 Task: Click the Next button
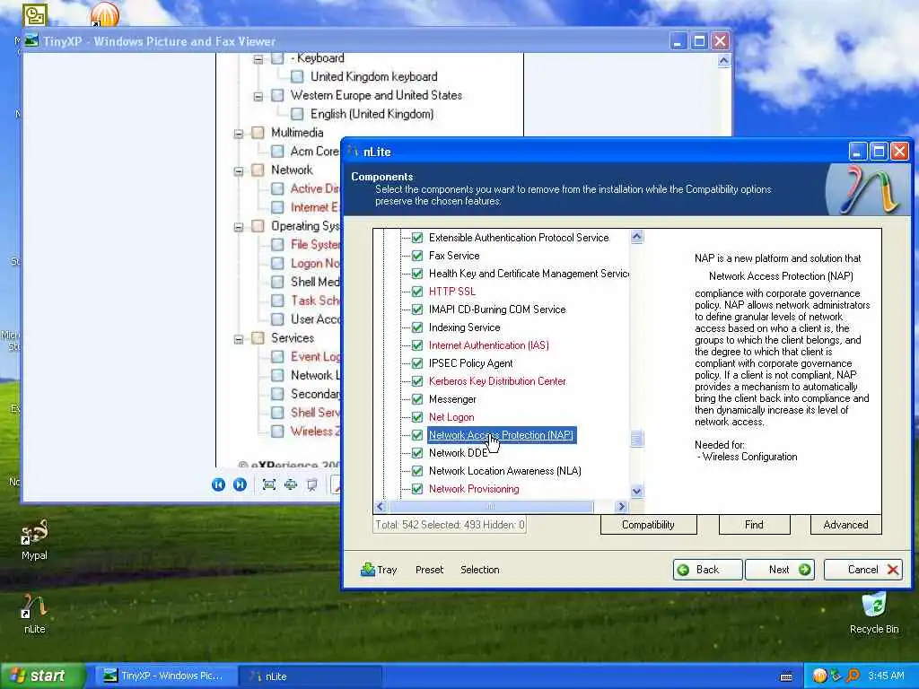click(780, 570)
